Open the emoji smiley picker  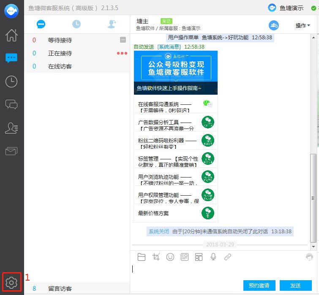[170, 257]
